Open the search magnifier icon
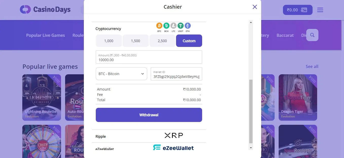 [312, 35]
